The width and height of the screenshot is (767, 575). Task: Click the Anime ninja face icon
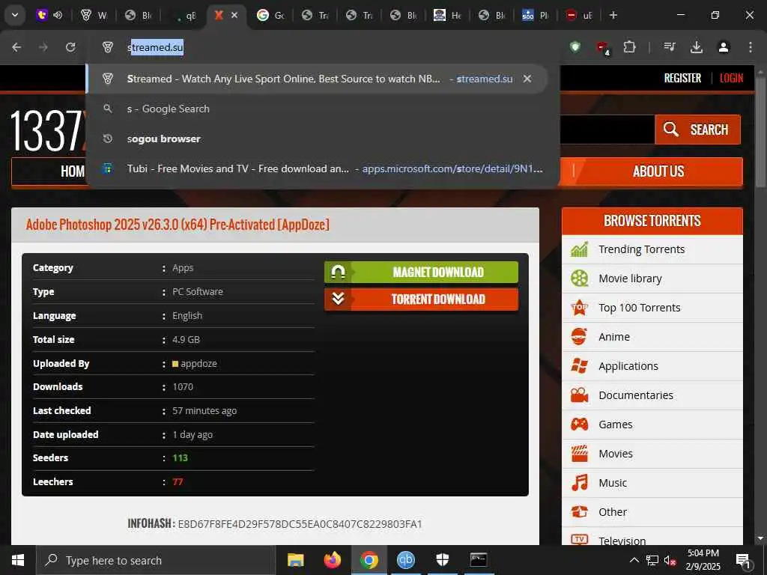pyautogui.click(x=579, y=337)
